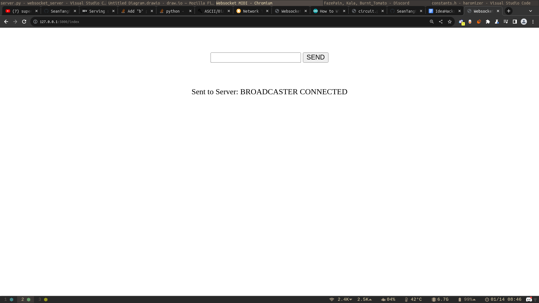Open Chrome Labs flask icon
This screenshot has height=303, width=539.
(x=497, y=22)
